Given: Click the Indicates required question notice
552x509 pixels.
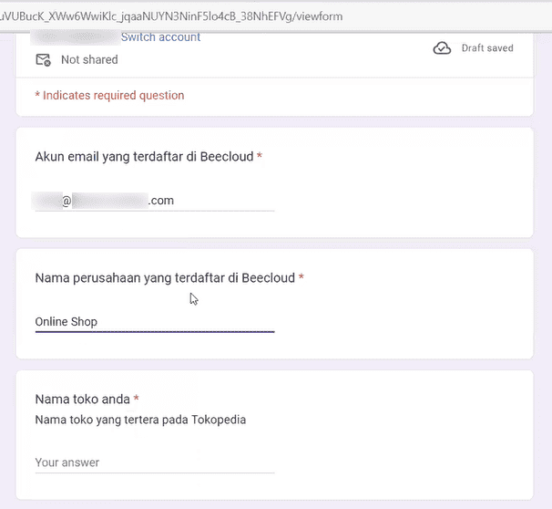Looking at the screenshot, I should click(x=109, y=96).
